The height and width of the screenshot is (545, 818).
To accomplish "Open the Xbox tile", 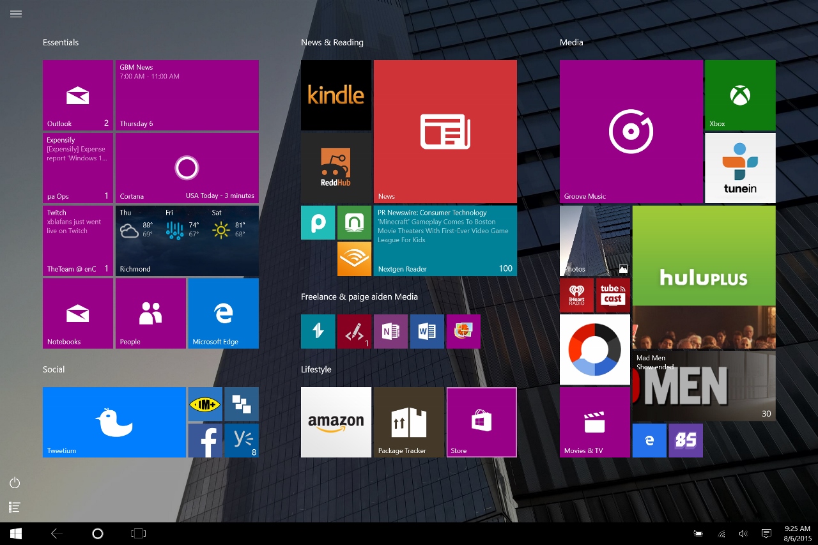I will coord(740,95).
